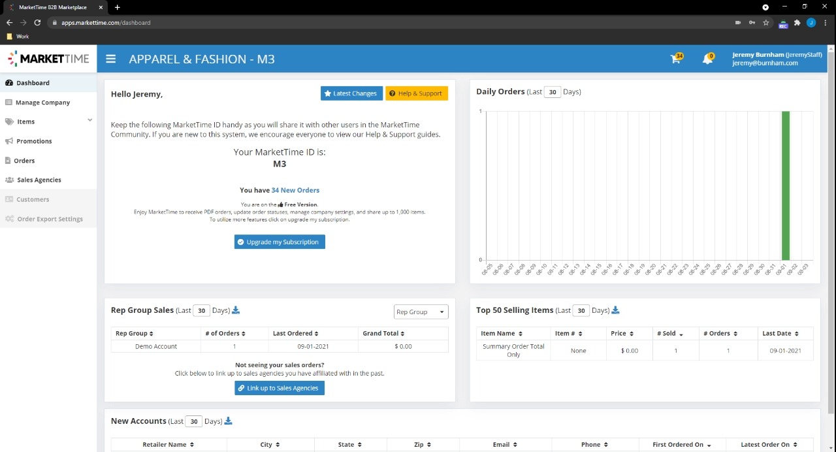Click the screen recorder REC extension icon
This screenshot has height=452, width=836.
click(783, 24)
